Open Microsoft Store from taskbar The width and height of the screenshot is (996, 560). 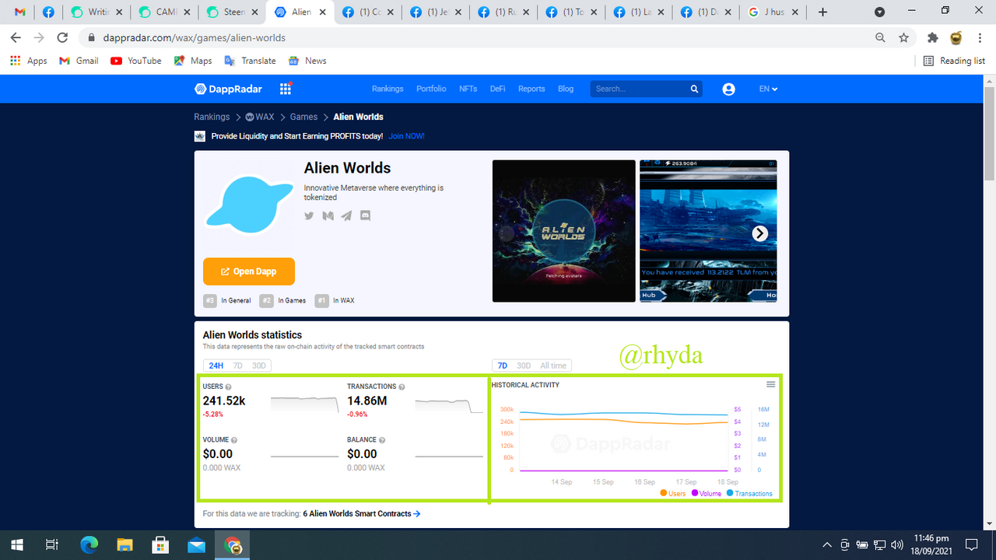[x=161, y=544]
